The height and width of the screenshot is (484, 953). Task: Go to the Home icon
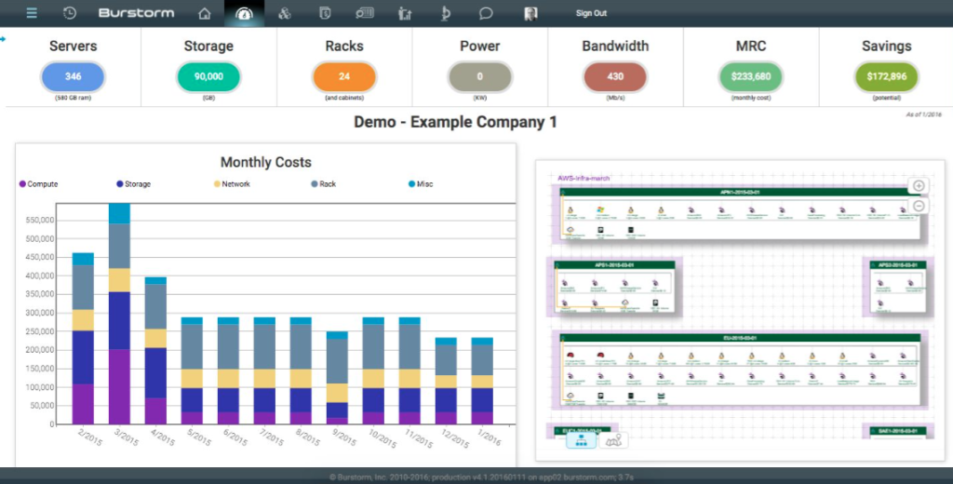click(205, 13)
